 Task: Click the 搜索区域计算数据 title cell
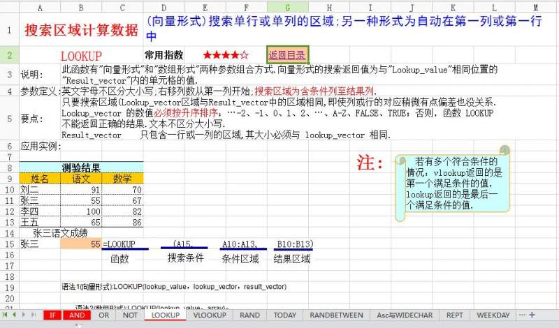(81, 30)
